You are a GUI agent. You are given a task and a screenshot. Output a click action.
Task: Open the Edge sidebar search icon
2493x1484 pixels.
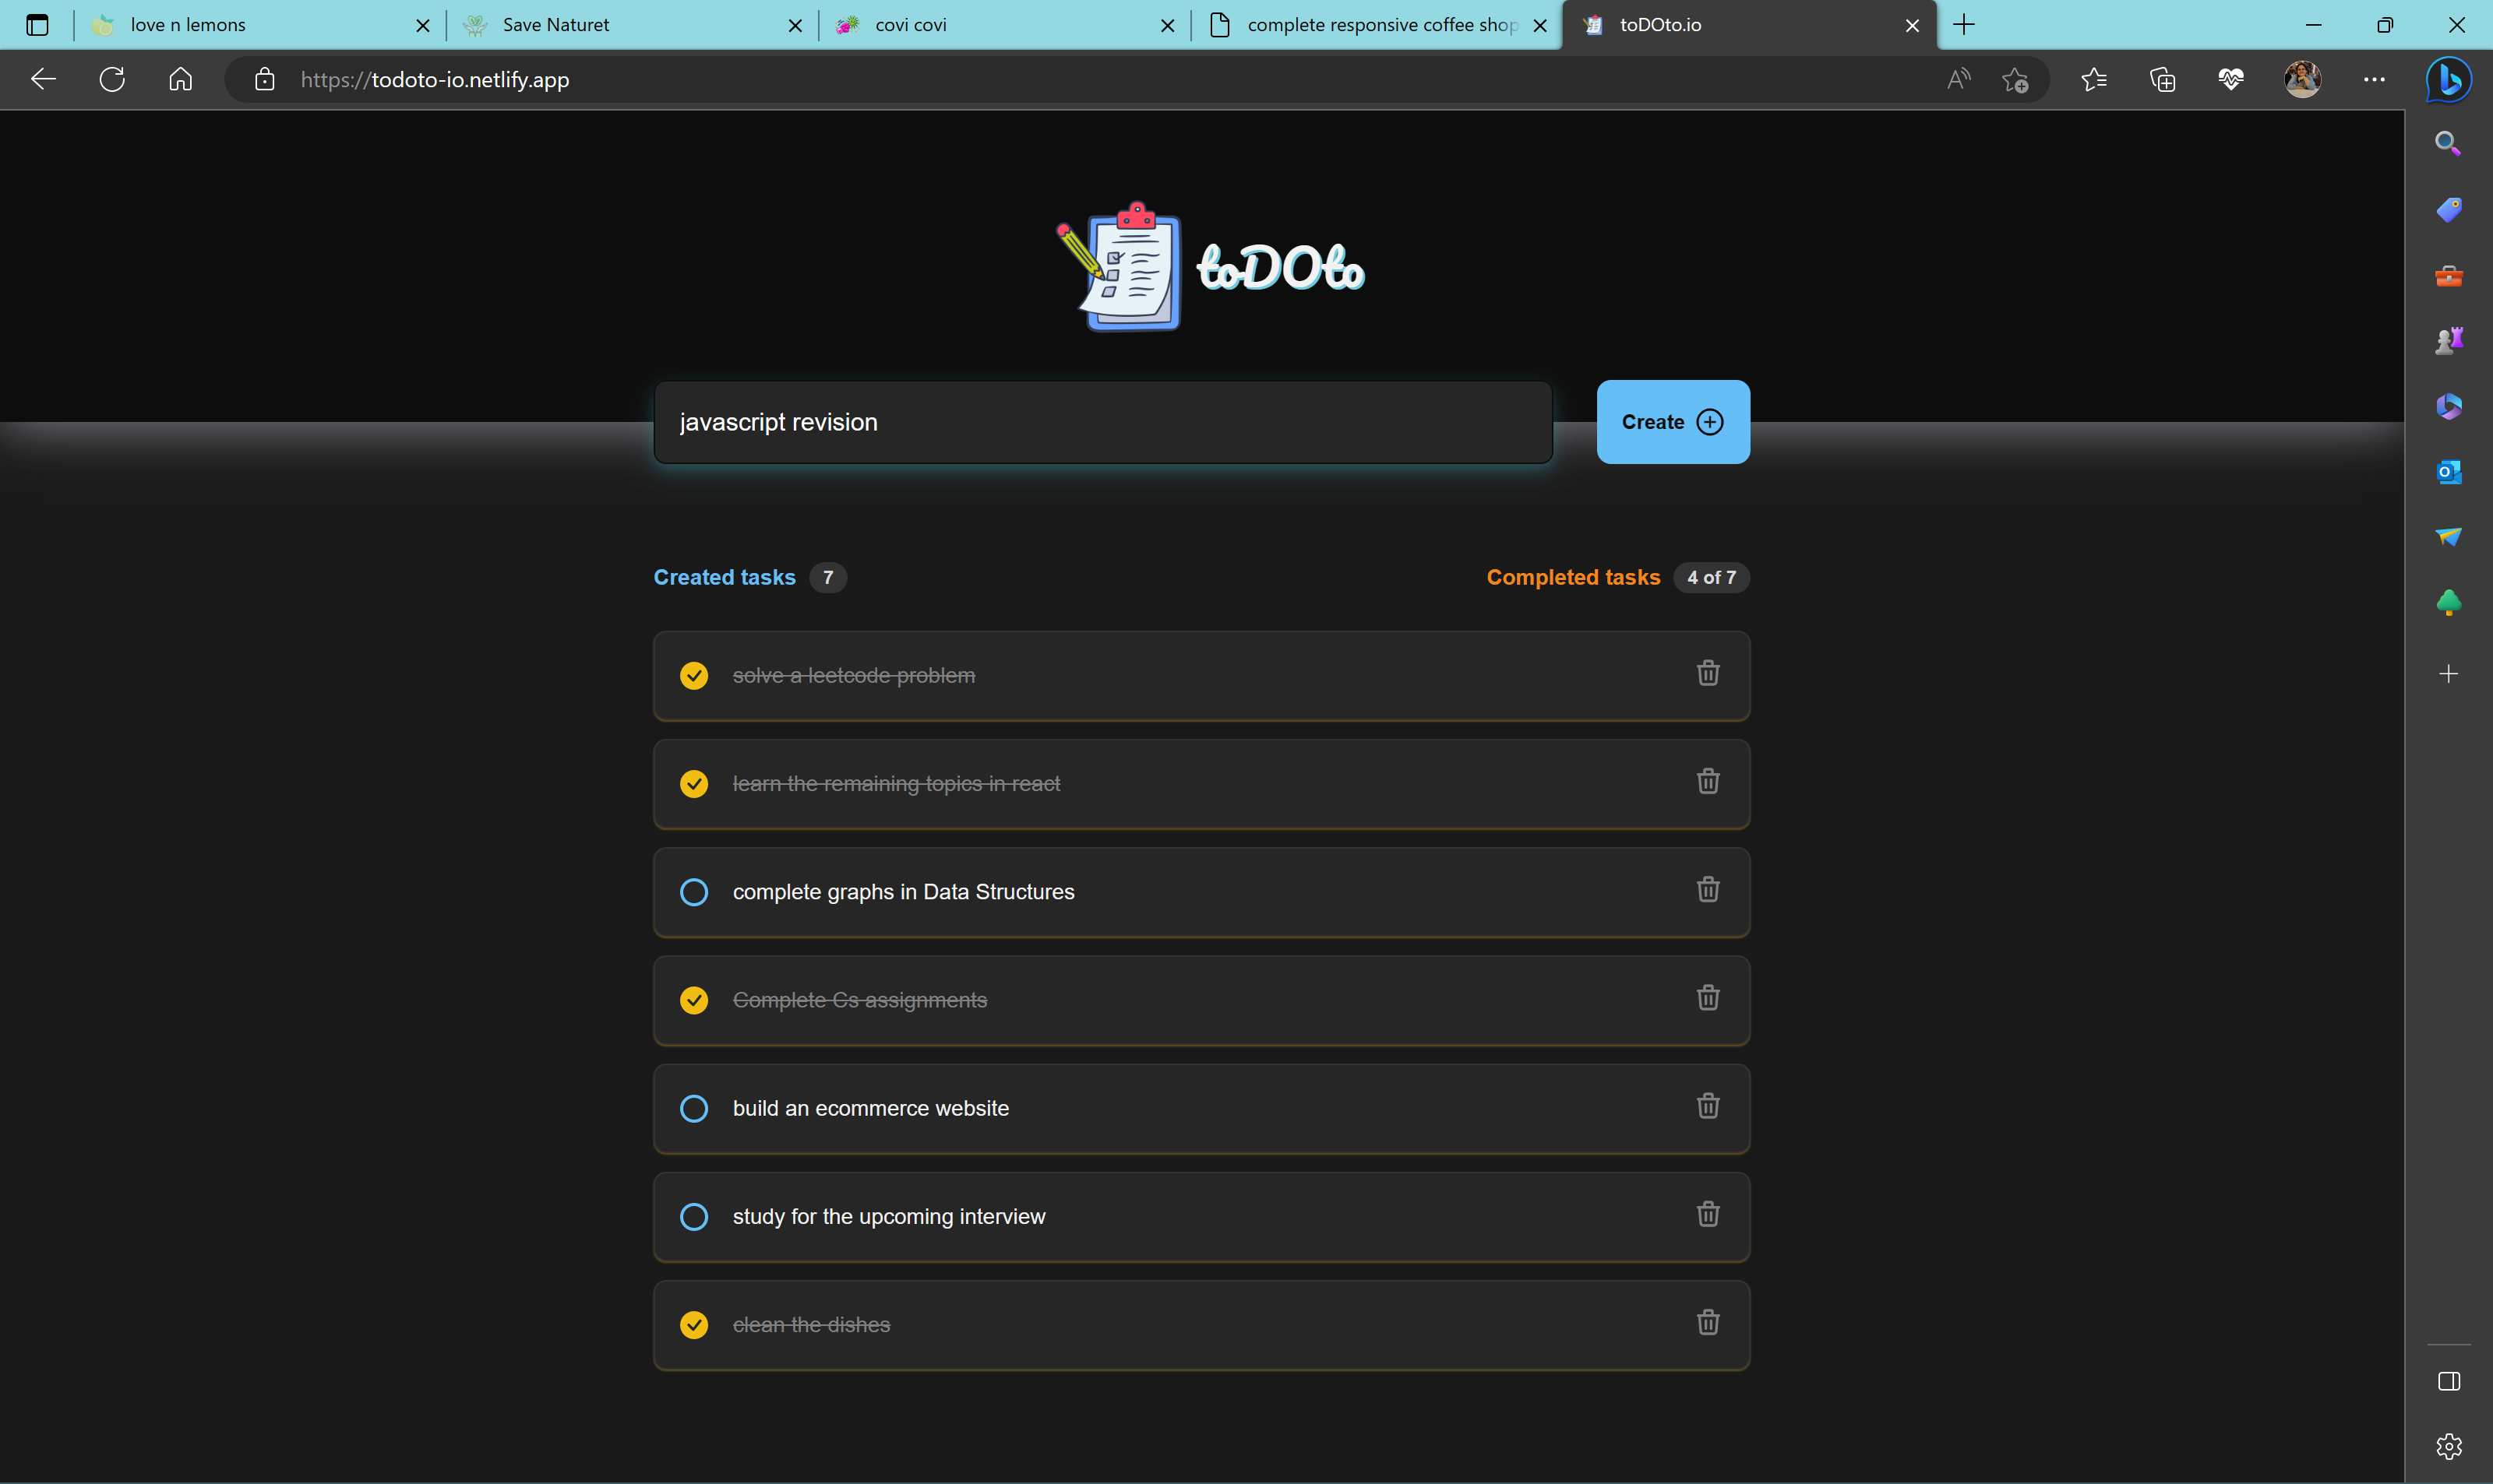point(2448,144)
